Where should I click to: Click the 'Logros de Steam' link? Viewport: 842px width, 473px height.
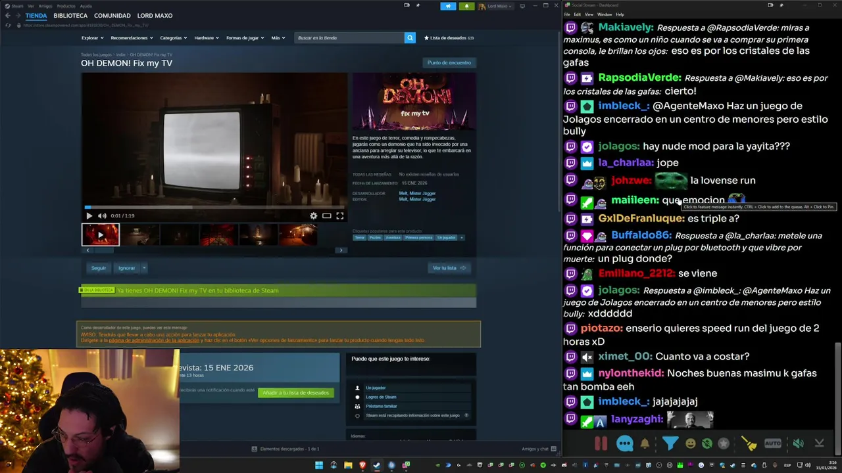(381, 397)
